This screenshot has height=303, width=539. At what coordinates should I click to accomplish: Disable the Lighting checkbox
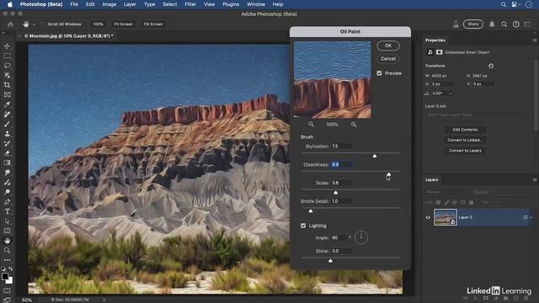pos(303,226)
